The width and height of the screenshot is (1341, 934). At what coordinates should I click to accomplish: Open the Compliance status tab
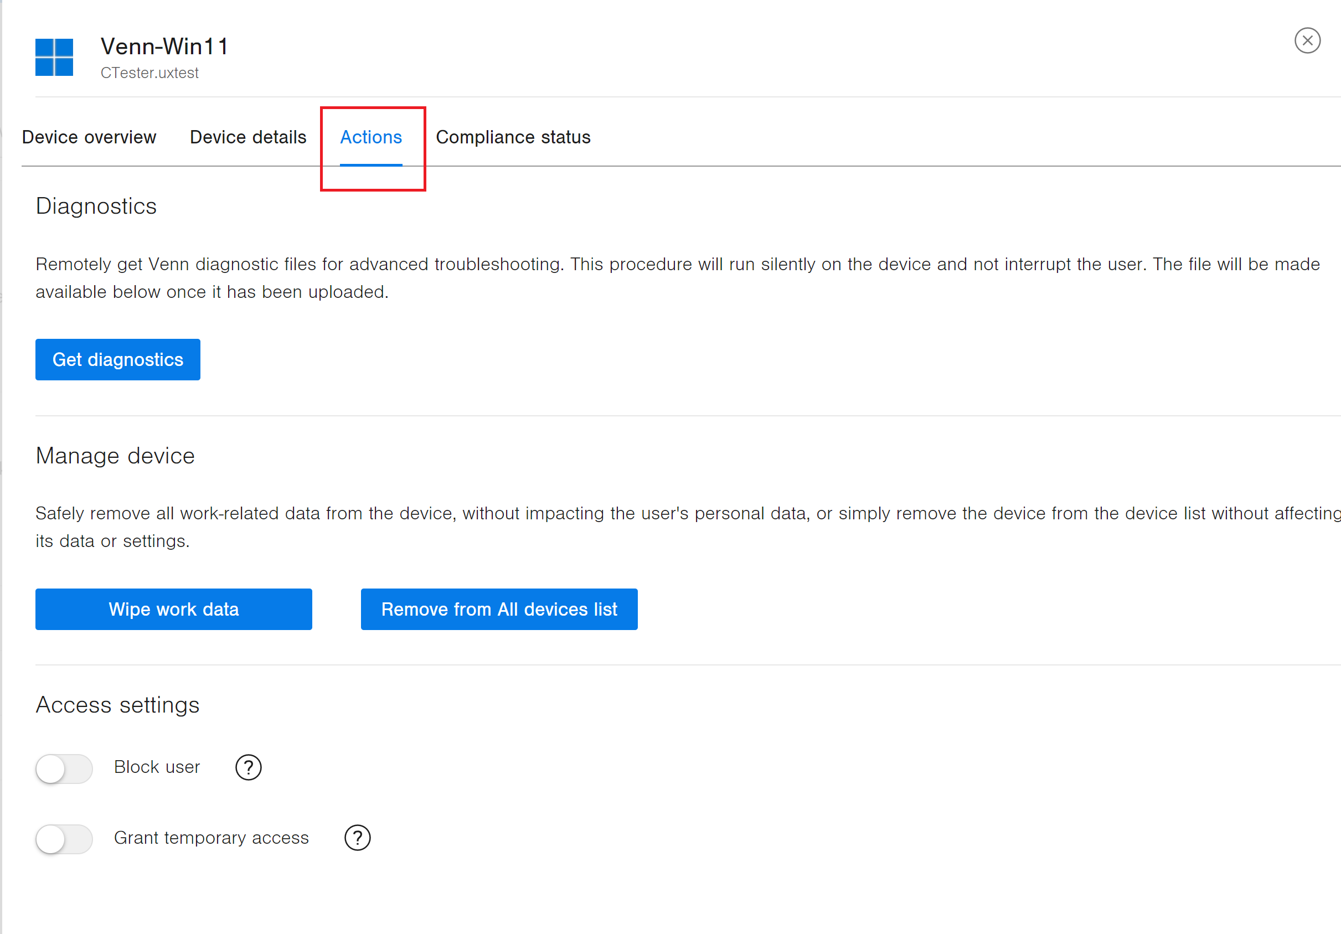(513, 137)
